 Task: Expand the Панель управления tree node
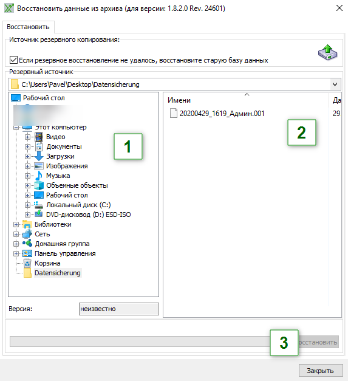16,253
